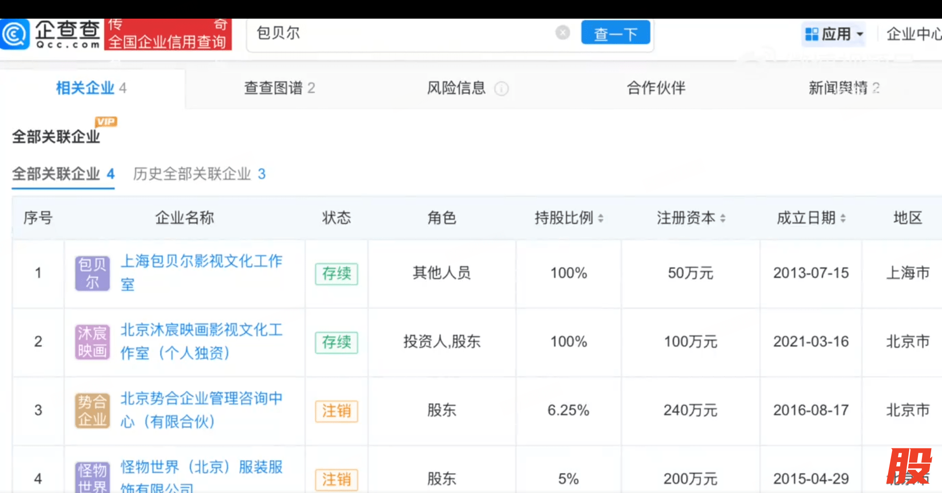Open the 沐宸映画 company logo thumbnail
942x493 pixels.
tap(92, 342)
